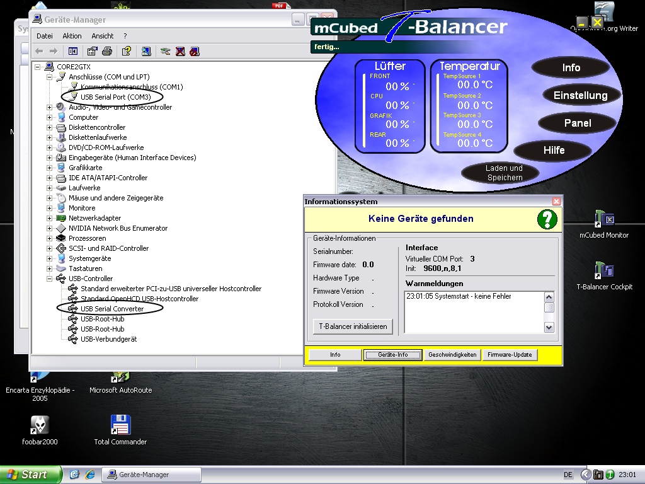
Task: Click the scan for hardware changes icon
Action: 146,51
